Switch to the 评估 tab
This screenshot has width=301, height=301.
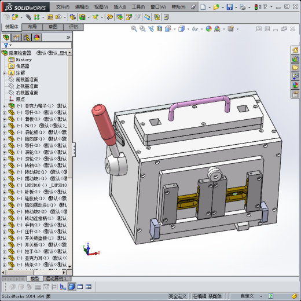click(x=74, y=27)
